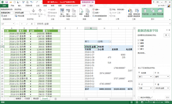The image size is (172, 104).
Task: Open the 文件 (File) tab
Action: click(4, 6)
